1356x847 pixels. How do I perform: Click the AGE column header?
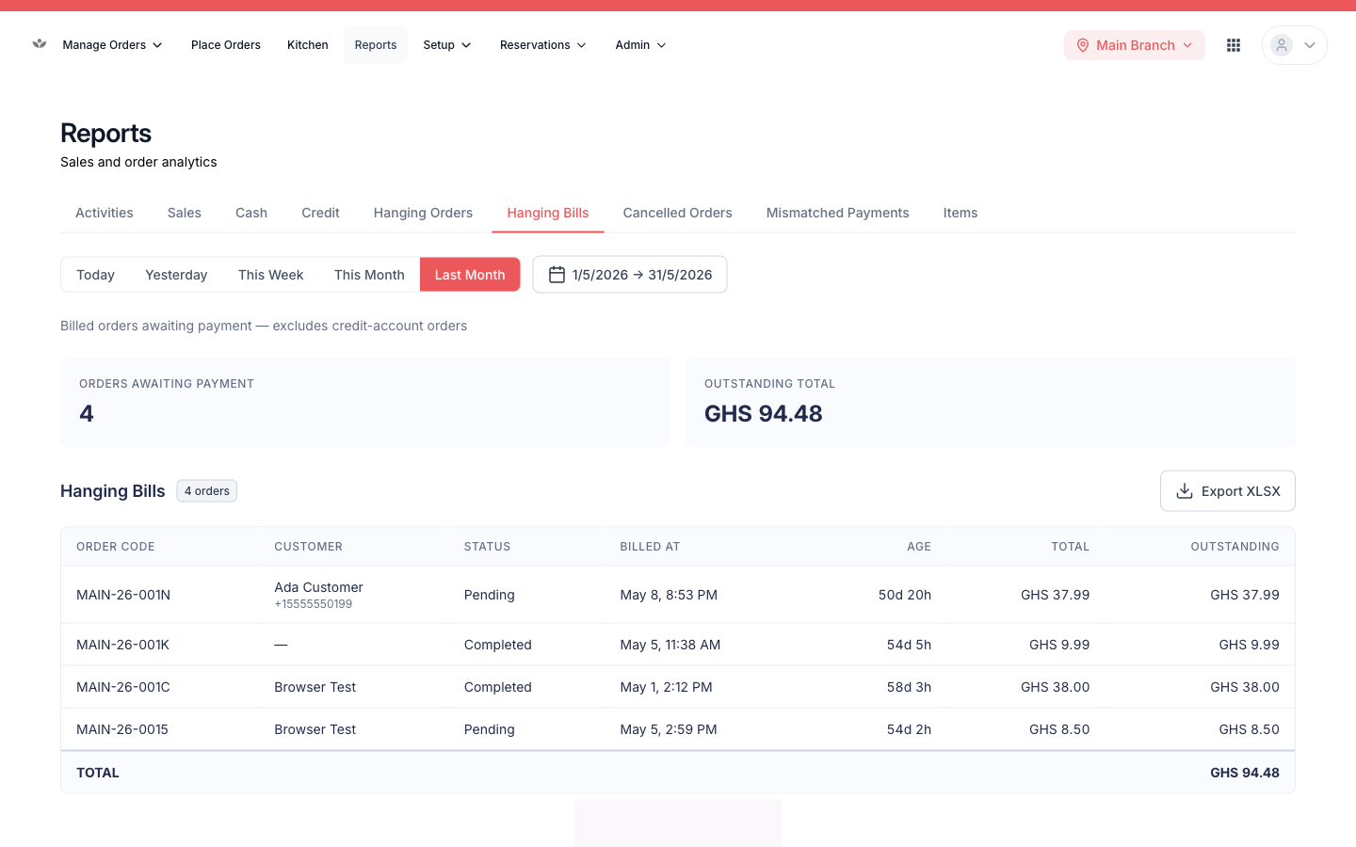coord(919,547)
